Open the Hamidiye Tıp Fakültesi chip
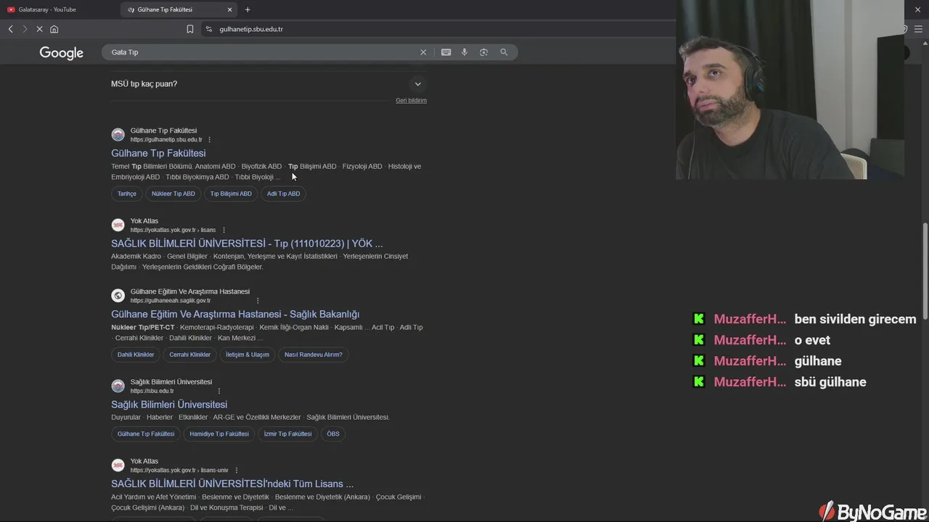 click(219, 434)
